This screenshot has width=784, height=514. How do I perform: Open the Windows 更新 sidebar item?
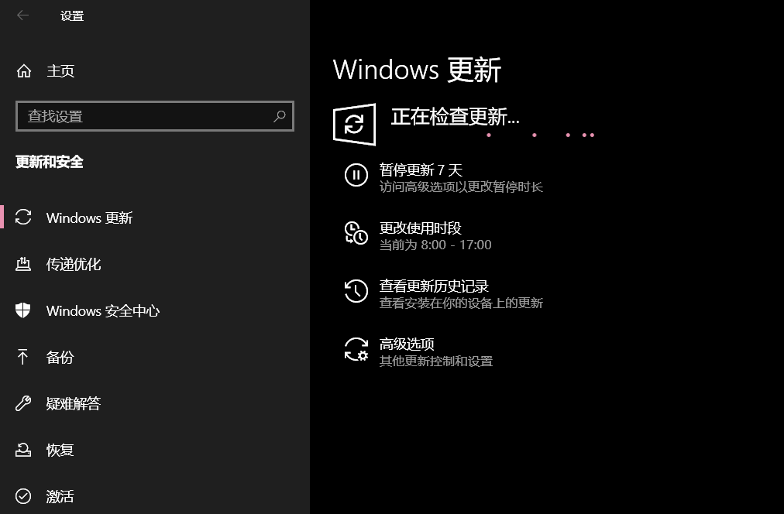[89, 218]
